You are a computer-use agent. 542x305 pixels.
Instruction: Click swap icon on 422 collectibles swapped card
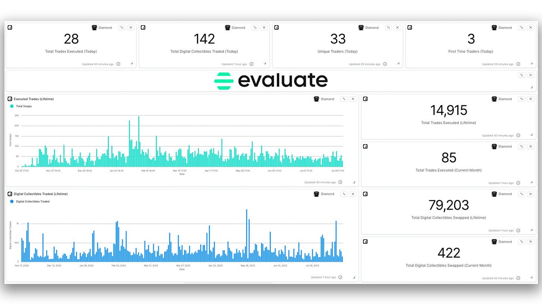click(x=522, y=242)
